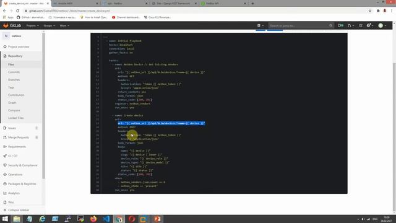Open the help dropdown icon

370,25
